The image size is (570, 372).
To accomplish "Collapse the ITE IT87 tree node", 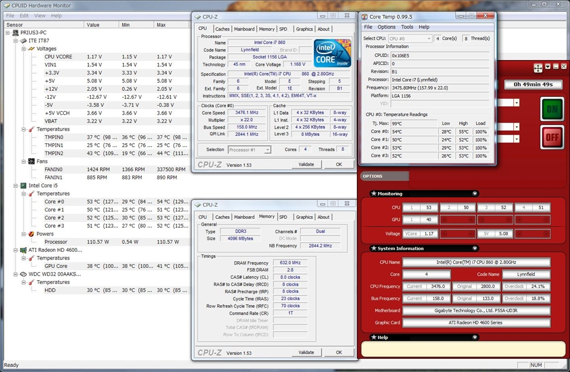I will pos(16,41).
